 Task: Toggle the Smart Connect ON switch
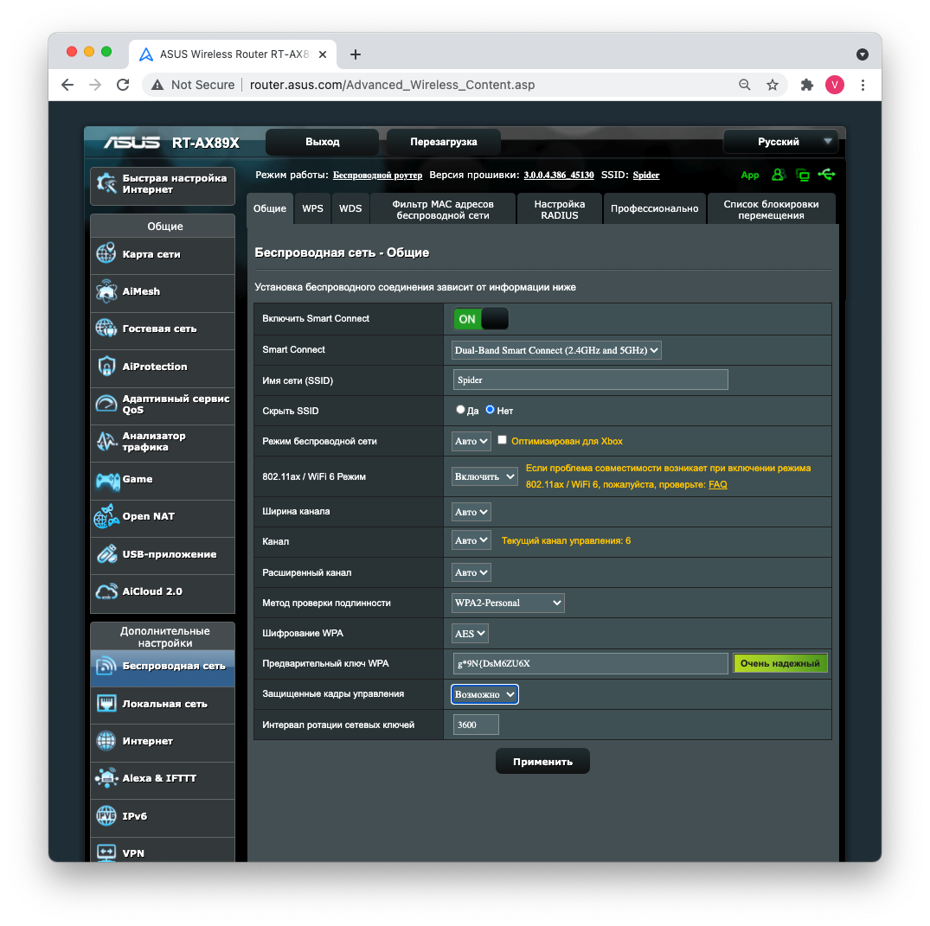click(480, 319)
